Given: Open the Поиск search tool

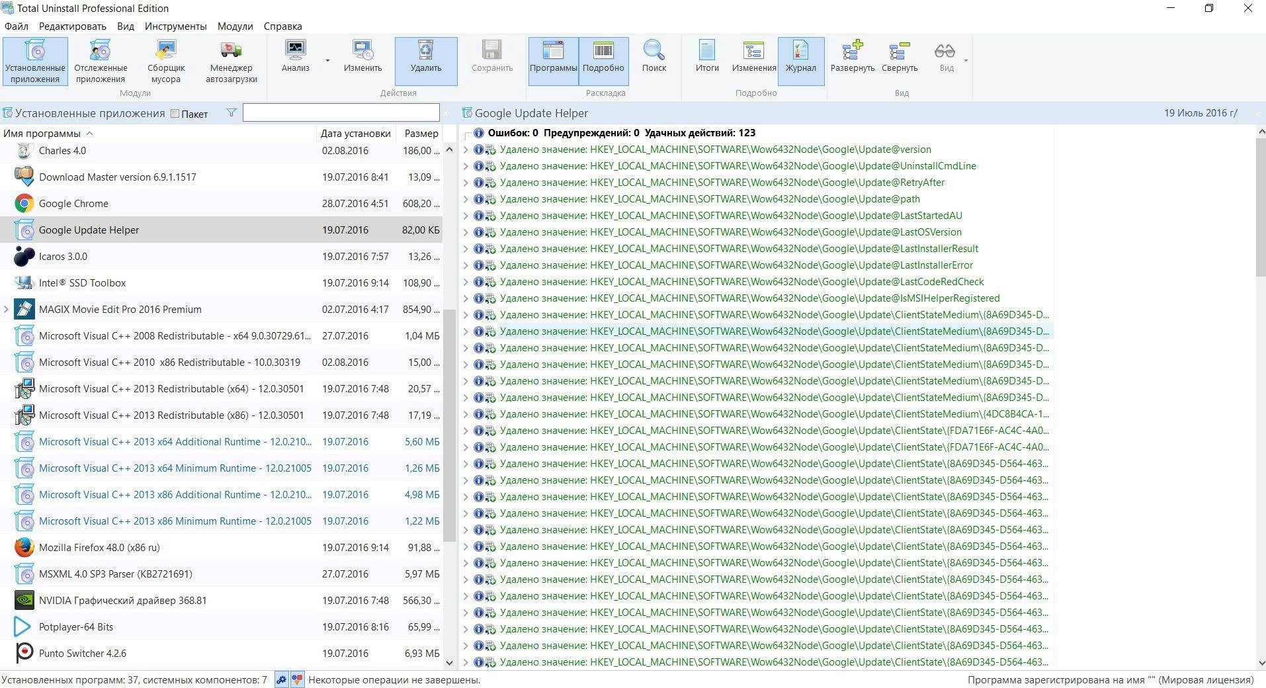Looking at the screenshot, I should click(x=654, y=56).
